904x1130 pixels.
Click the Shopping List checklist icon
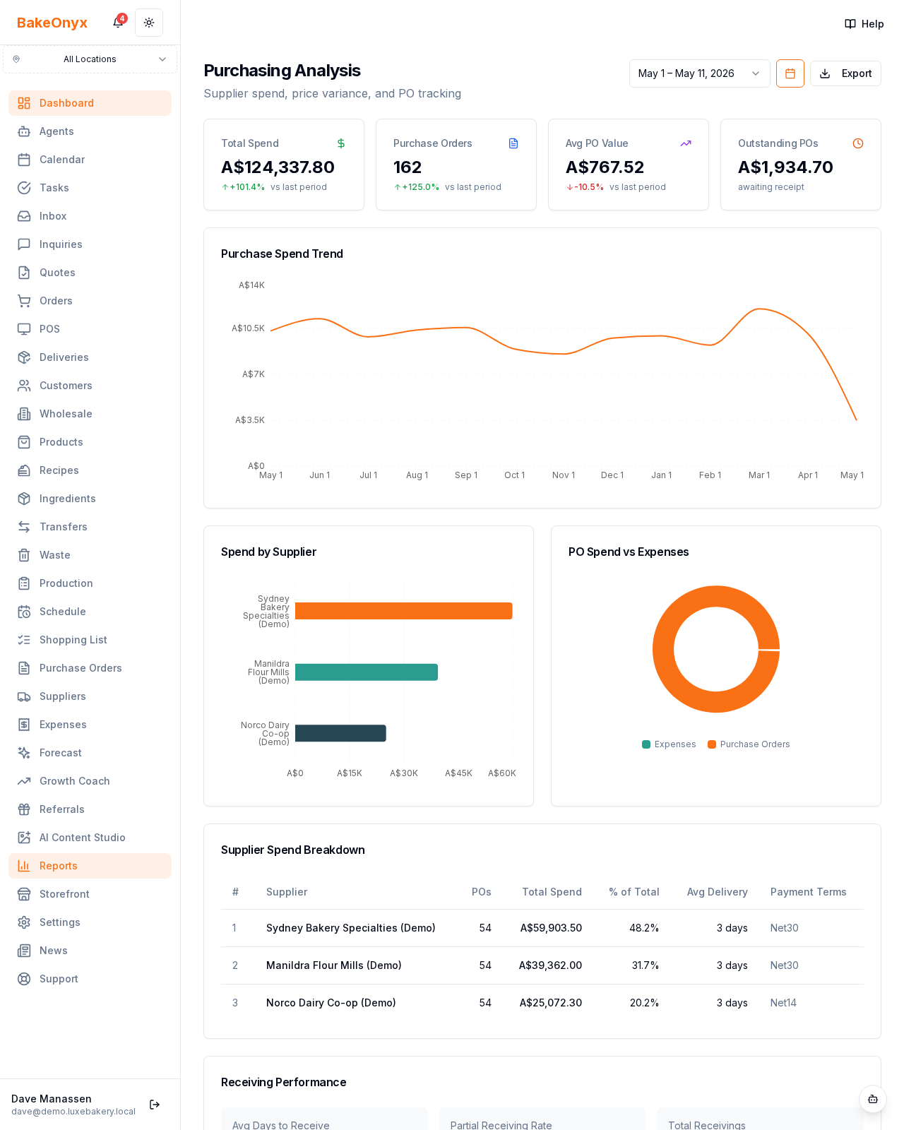[24, 640]
